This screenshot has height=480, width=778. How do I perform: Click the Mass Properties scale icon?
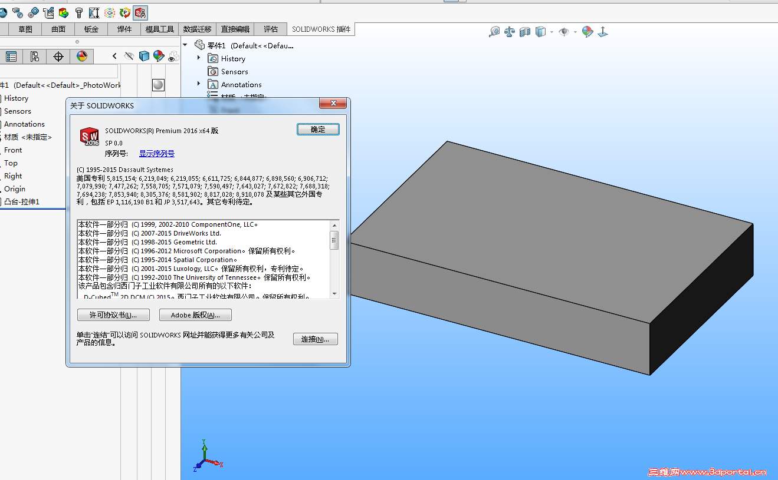pyautogui.click(x=510, y=32)
